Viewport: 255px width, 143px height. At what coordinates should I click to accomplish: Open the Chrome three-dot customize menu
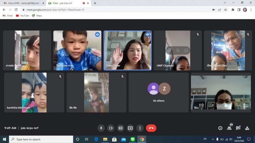[x=251, y=10]
